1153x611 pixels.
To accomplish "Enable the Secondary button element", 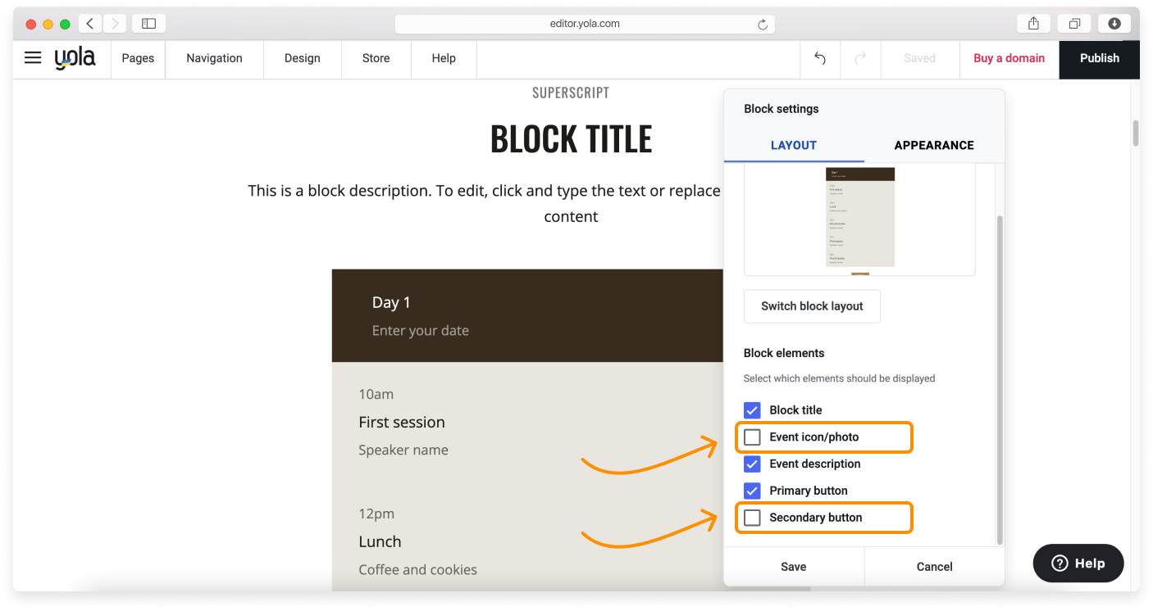I will point(751,517).
